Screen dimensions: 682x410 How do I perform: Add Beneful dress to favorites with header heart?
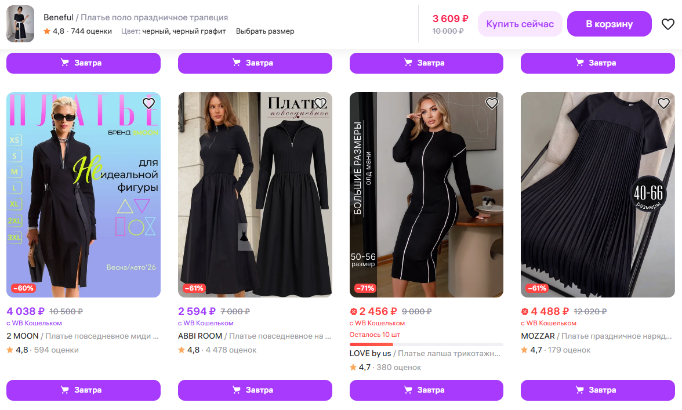pos(668,24)
